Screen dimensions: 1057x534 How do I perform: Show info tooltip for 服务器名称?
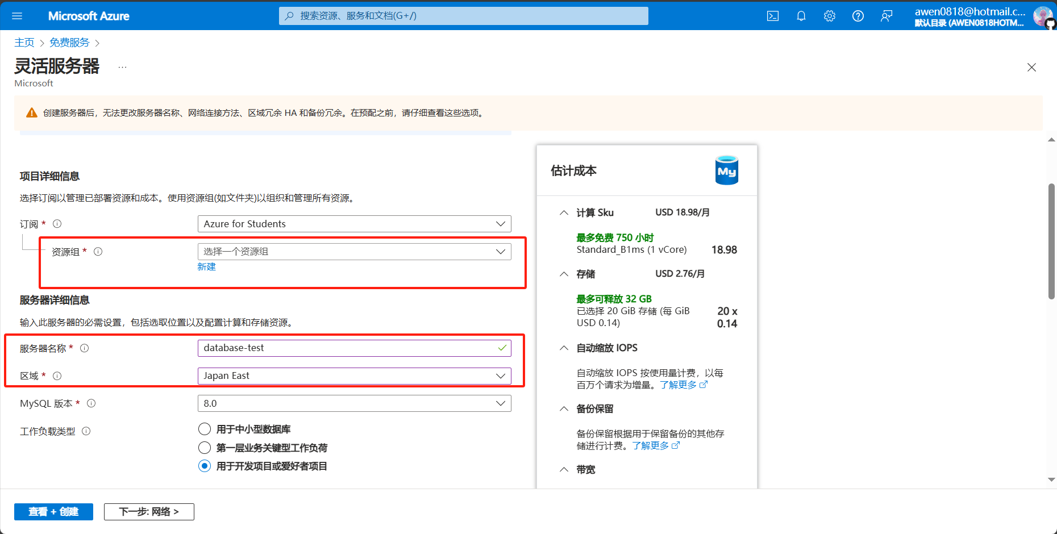pos(84,348)
